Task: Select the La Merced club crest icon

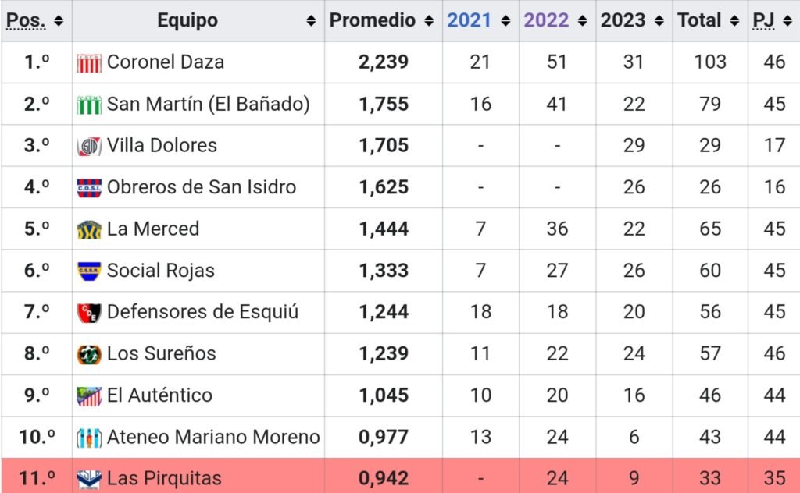Action: (89, 229)
